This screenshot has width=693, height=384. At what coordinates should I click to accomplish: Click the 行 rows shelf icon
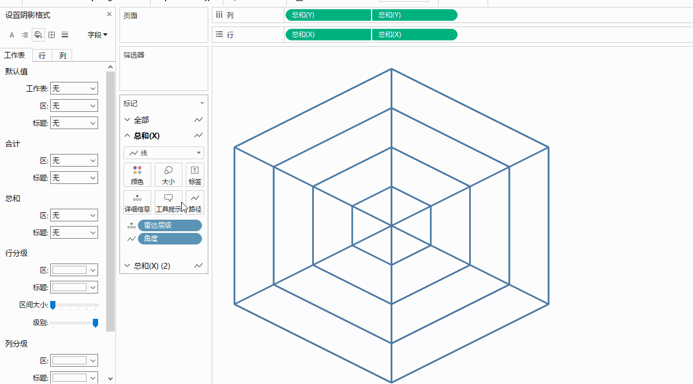pos(219,35)
